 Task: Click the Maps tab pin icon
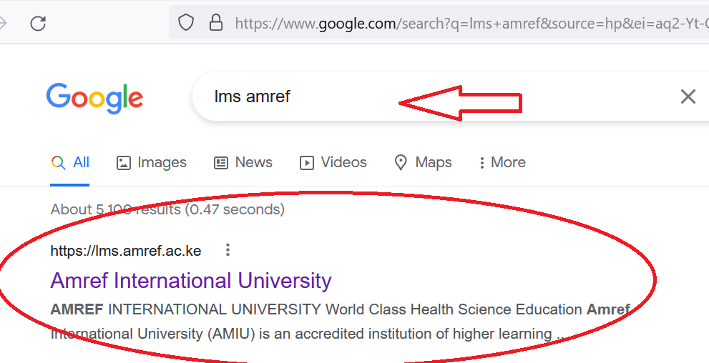pyautogui.click(x=401, y=162)
